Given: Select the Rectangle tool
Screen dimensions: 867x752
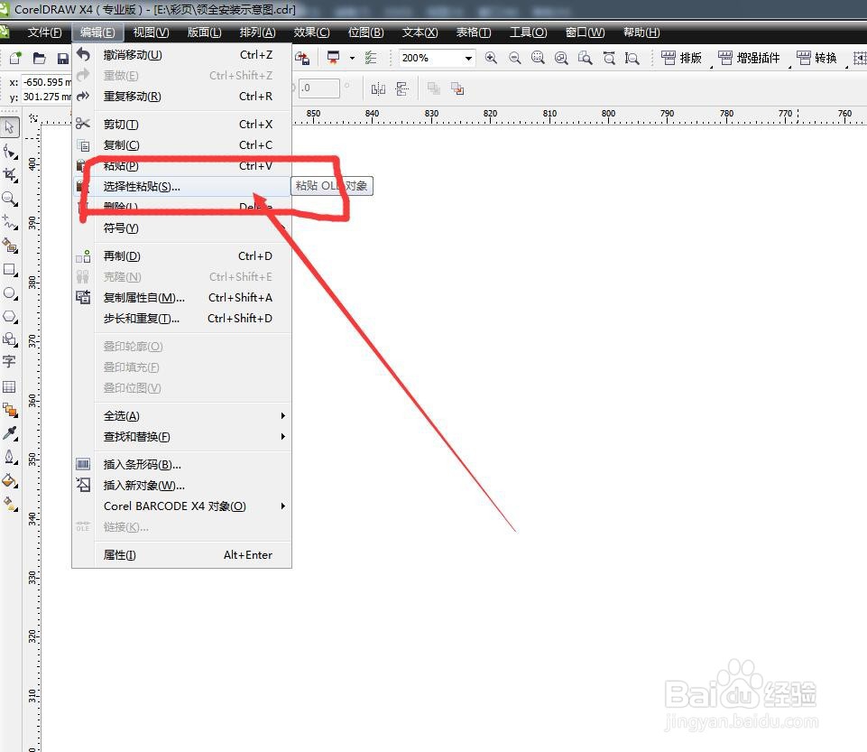Looking at the screenshot, I should tap(9, 270).
